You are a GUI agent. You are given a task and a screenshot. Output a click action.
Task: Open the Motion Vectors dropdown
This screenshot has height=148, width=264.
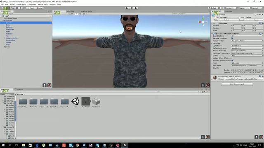[x=247, y=41]
